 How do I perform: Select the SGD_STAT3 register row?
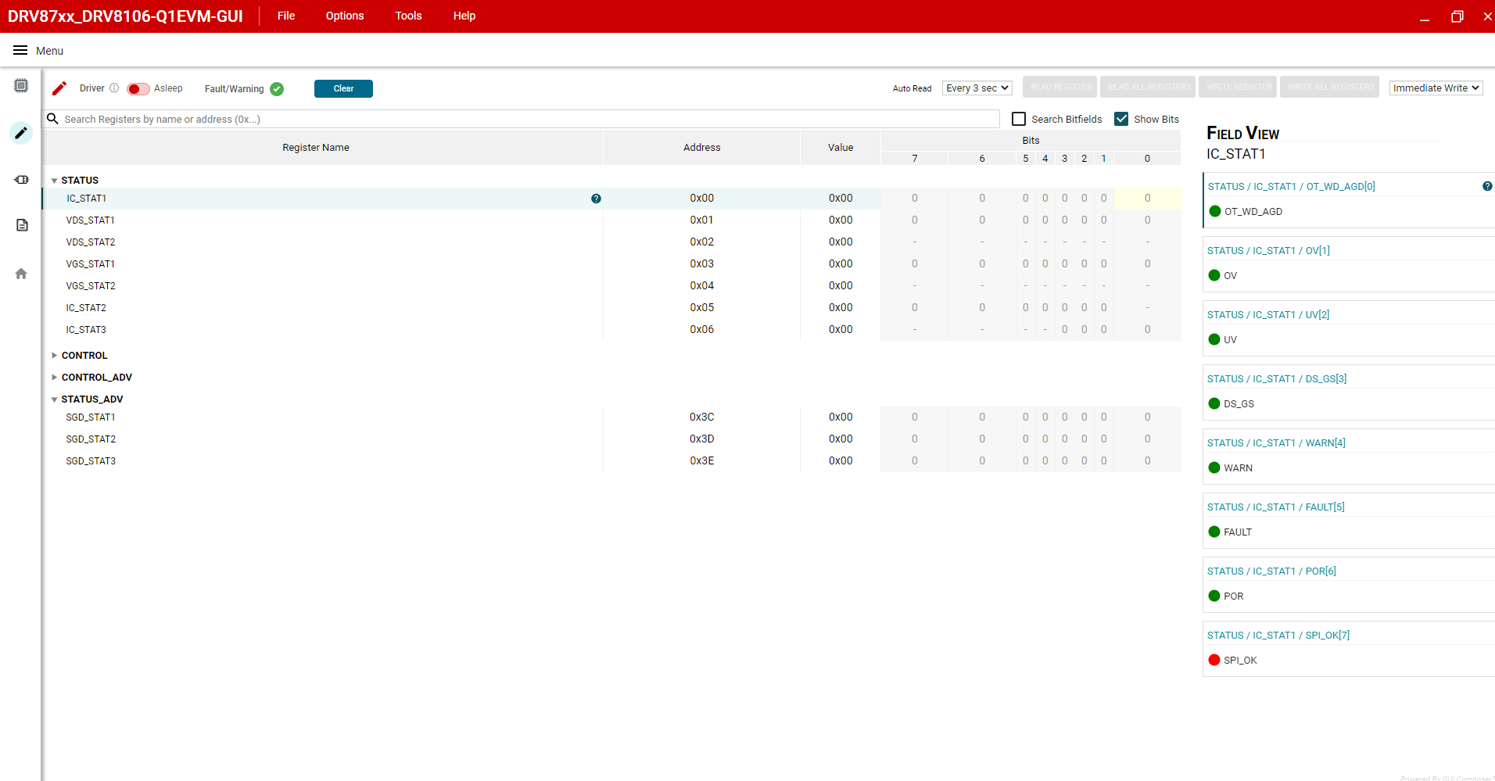[x=611, y=461]
